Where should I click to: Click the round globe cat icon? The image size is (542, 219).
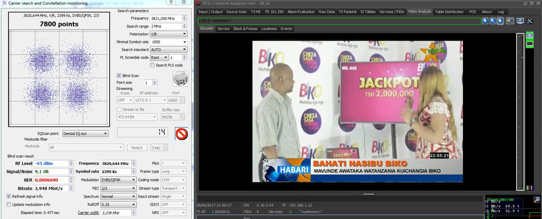coord(180,78)
